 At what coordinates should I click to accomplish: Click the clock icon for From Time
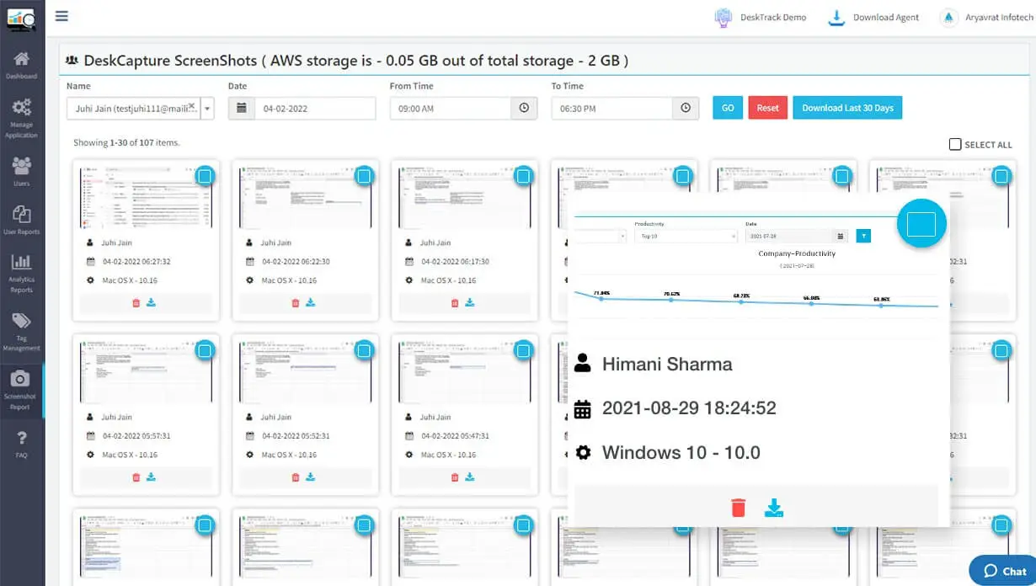[x=523, y=108]
